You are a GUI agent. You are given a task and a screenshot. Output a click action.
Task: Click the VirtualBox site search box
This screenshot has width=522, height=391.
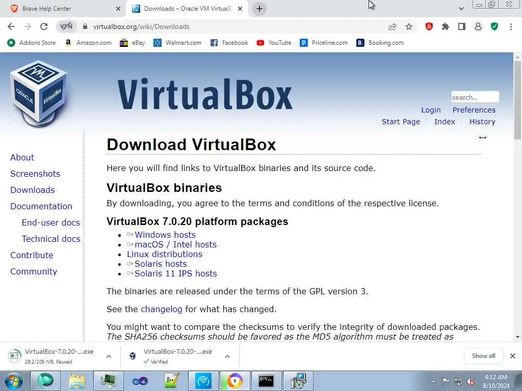[475, 97]
